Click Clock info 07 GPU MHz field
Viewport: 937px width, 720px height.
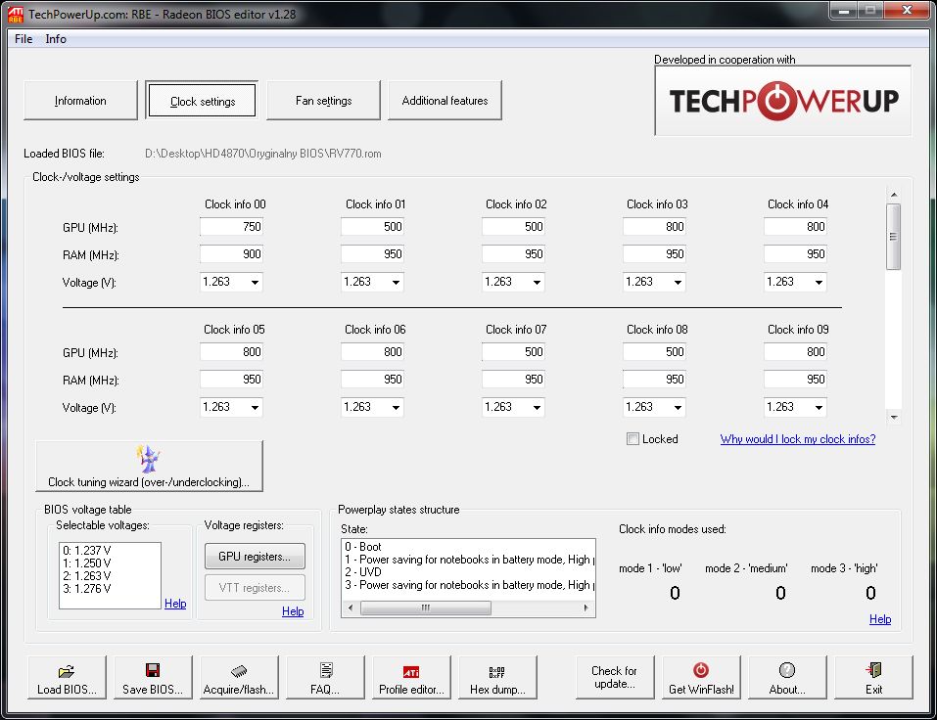click(x=513, y=352)
